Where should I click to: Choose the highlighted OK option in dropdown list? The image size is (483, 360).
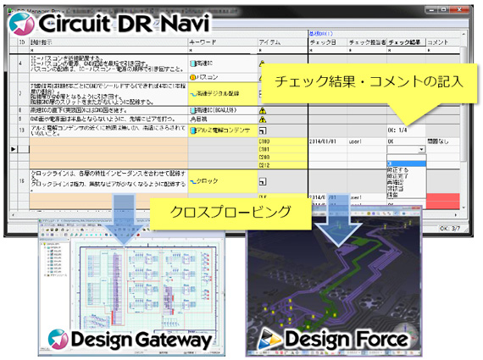point(406,163)
